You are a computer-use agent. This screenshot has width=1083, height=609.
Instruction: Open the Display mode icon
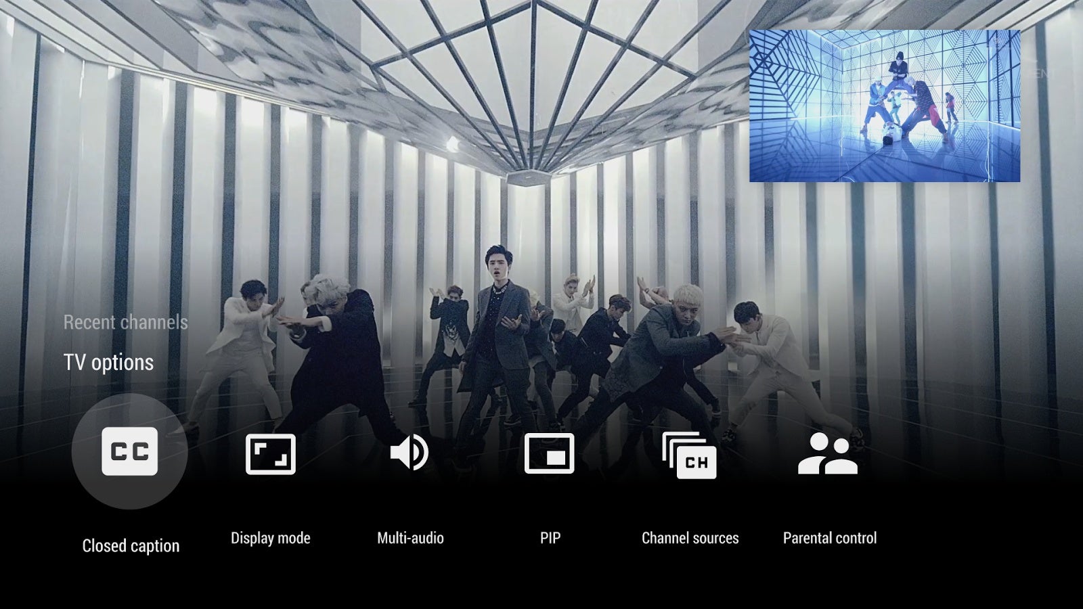pyautogui.click(x=270, y=453)
